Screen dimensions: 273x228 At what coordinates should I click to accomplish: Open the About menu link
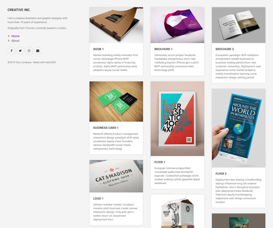click(x=15, y=41)
